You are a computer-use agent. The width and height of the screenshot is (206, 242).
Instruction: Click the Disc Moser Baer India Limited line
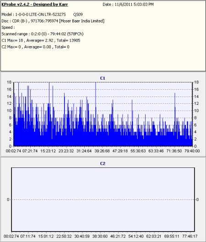click(53, 21)
